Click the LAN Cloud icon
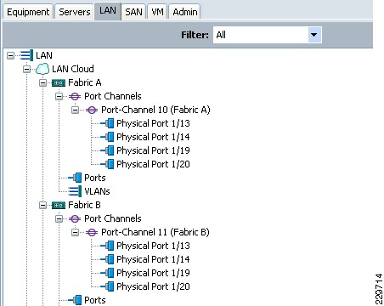Screen dimensions: 384x306 coord(42,69)
